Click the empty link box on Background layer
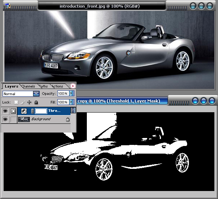218x199 pixels. pos(13,119)
